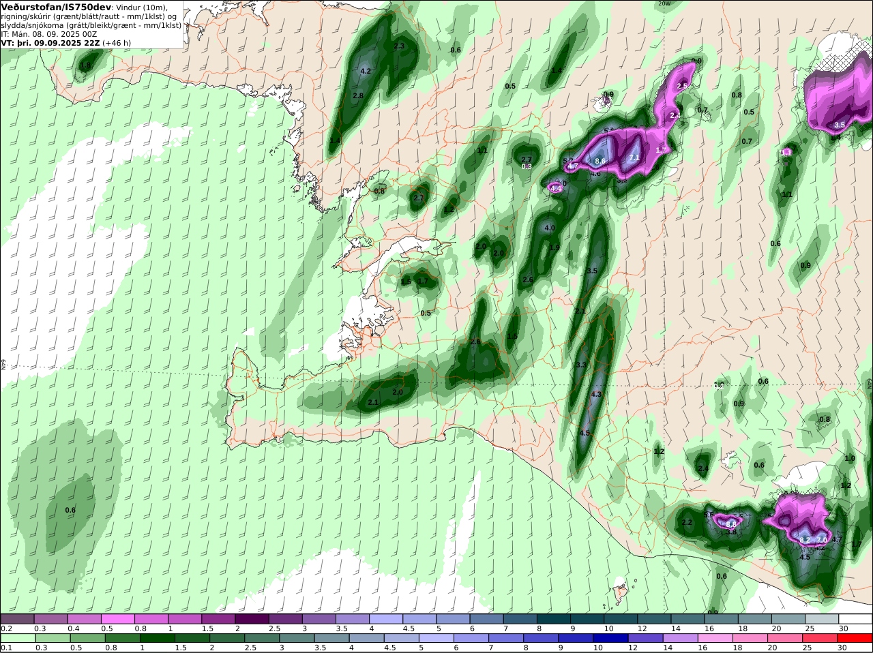Select the lavender 5 rain legend swatch

(436, 638)
